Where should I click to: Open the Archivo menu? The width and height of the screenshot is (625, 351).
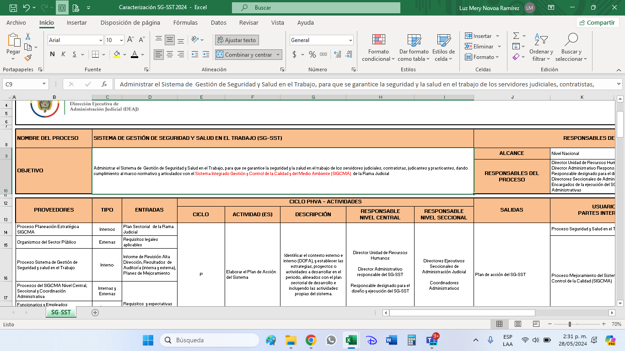(16, 22)
